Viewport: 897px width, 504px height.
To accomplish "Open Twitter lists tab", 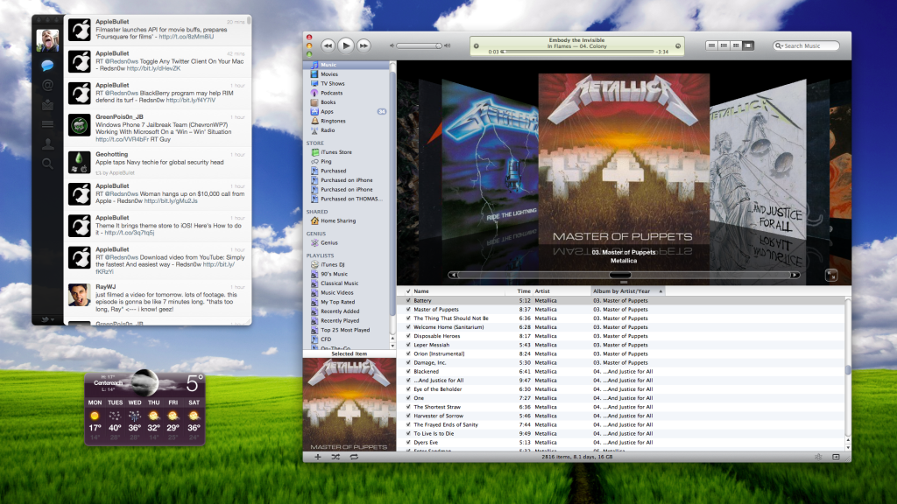I will pos(47,124).
